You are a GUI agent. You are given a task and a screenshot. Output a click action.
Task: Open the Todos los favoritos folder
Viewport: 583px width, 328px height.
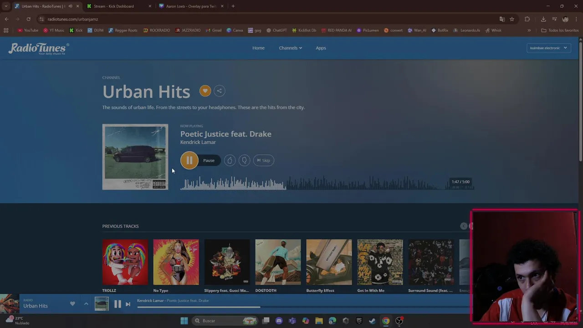coord(560,31)
